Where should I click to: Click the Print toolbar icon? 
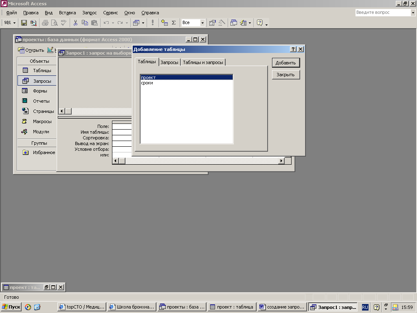[45, 23]
